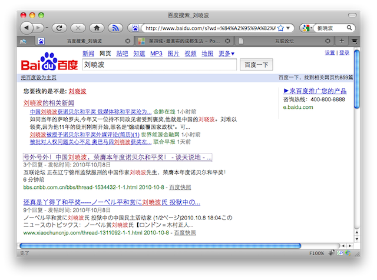This screenshot has width=377, height=280.
Task: Bookmark page with the star icon
Action: 281,28
